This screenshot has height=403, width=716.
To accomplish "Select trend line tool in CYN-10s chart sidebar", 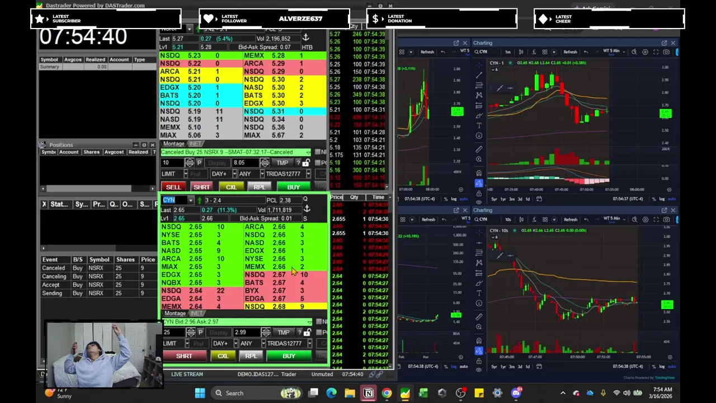I will point(479,242).
